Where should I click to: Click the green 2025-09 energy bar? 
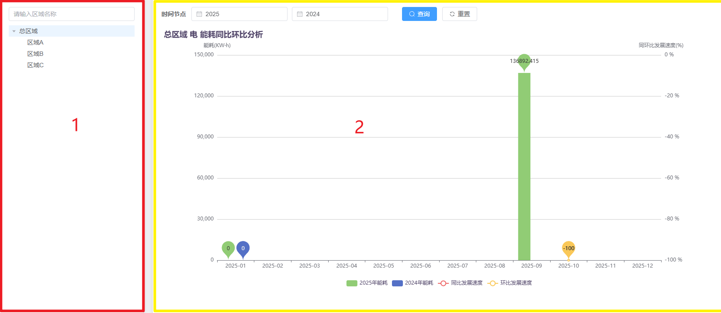524,166
